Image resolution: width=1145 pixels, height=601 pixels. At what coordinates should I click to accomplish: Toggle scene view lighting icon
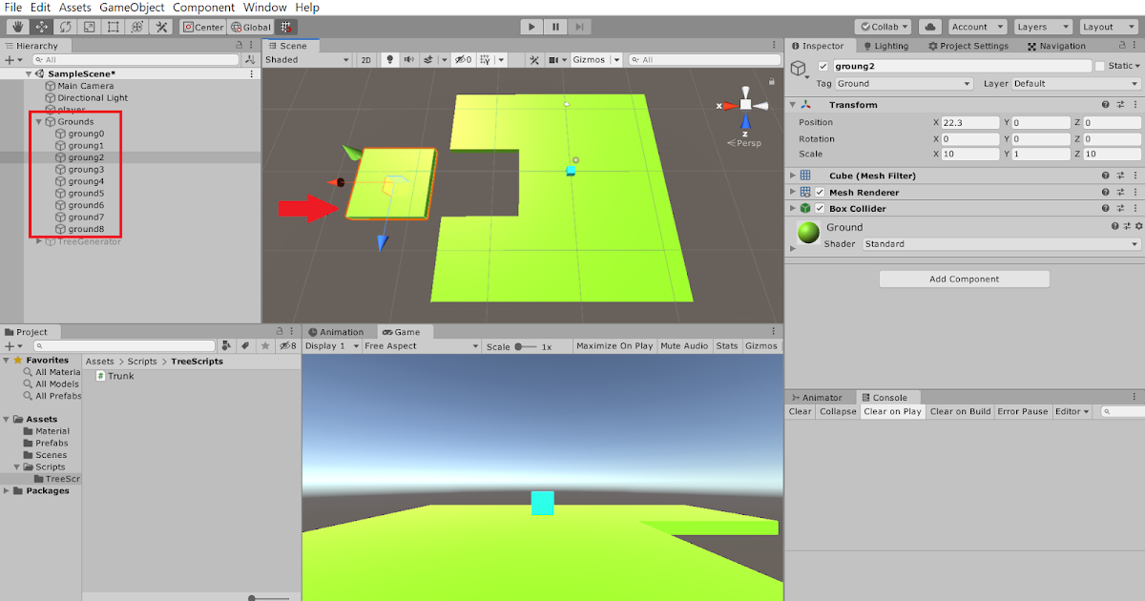(x=389, y=59)
